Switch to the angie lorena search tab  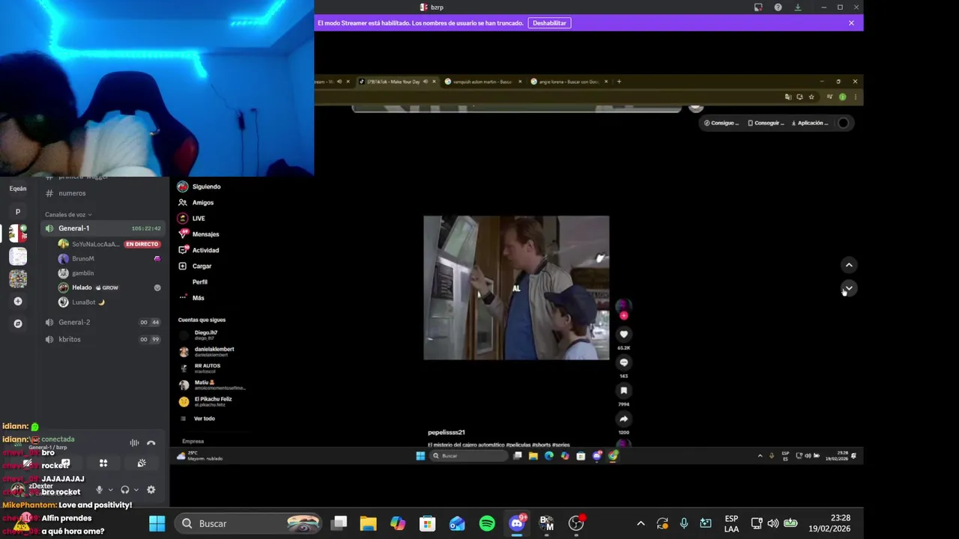[569, 82]
